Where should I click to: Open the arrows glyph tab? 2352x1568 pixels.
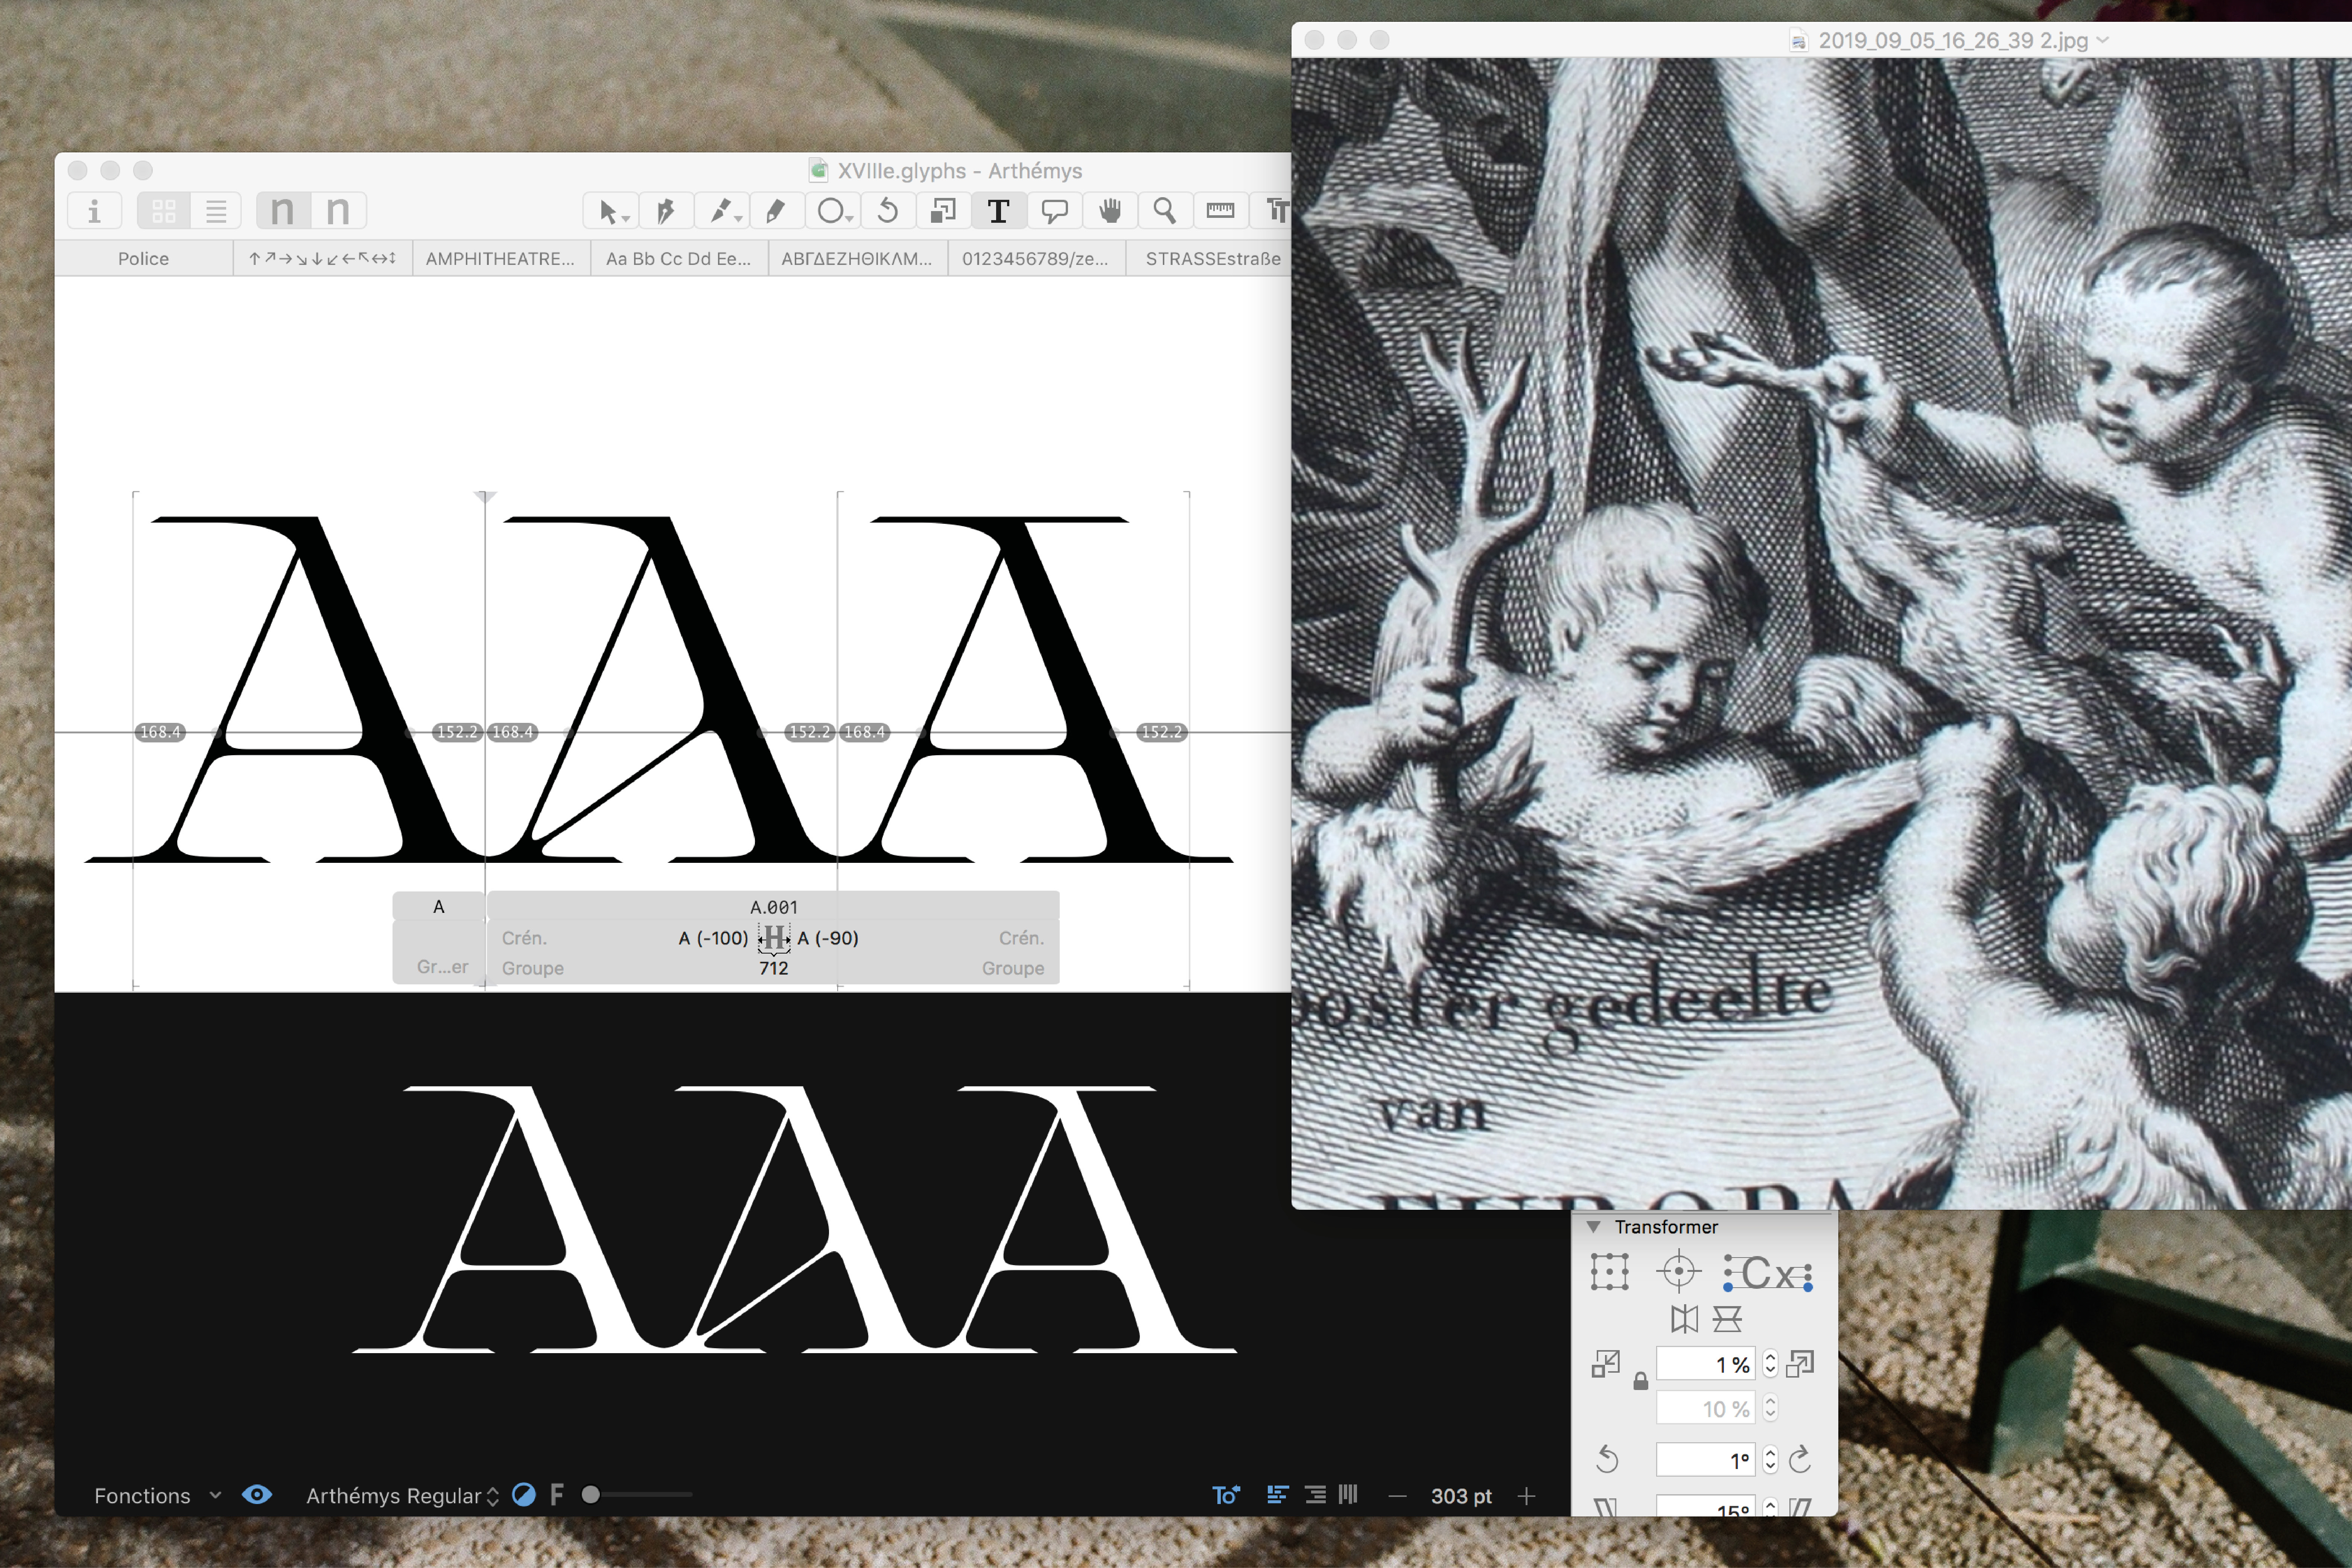[322, 258]
